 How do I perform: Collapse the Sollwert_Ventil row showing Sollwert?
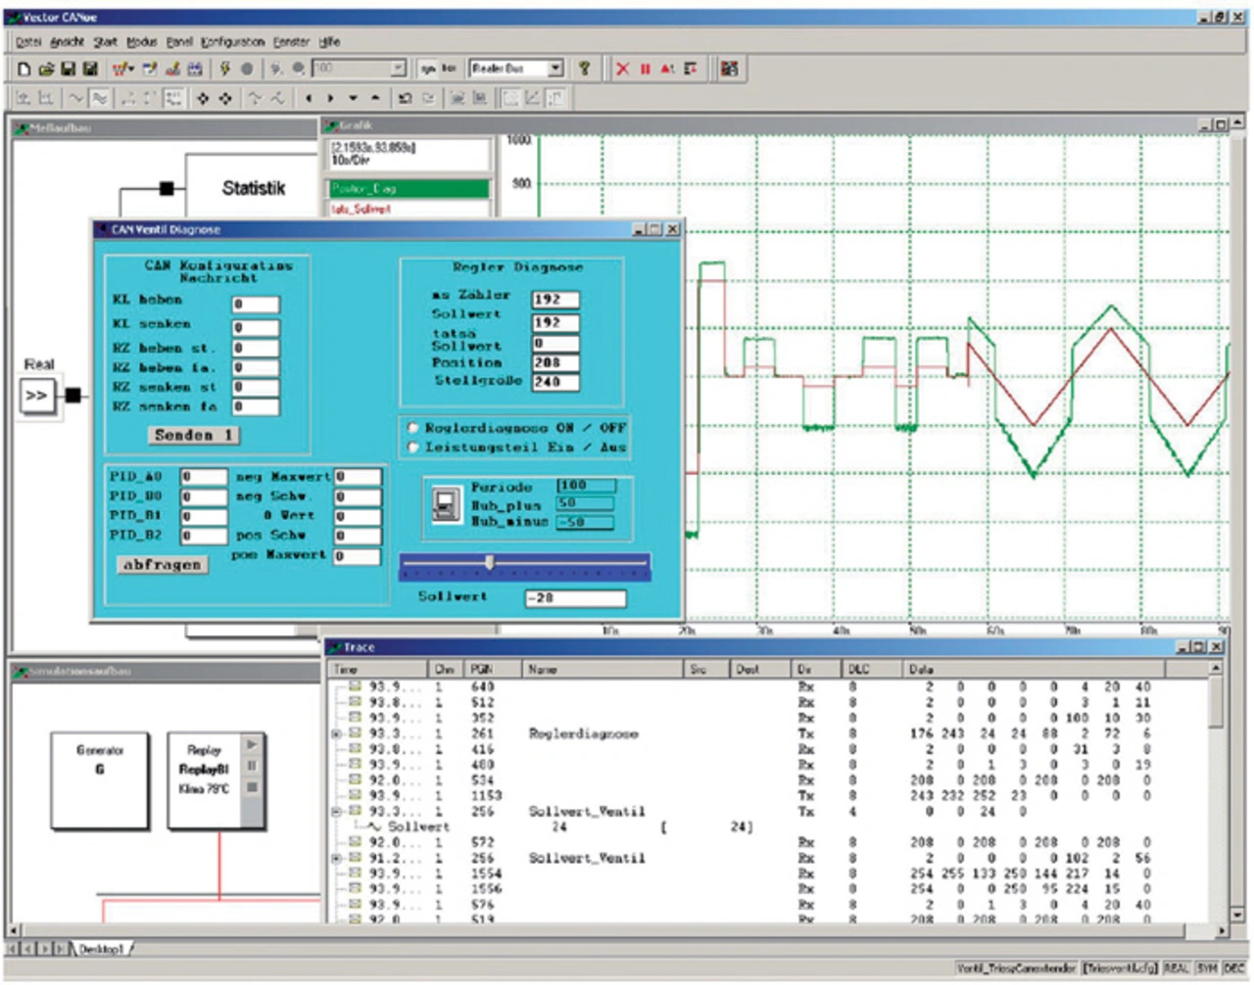tap(337, 812)
